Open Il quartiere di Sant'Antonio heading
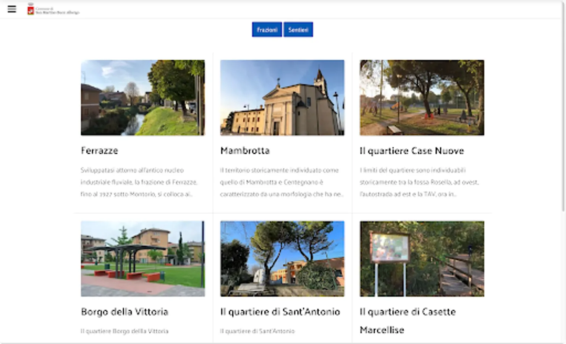Viewport: 566px width, 344px height. tap(280, 312)
